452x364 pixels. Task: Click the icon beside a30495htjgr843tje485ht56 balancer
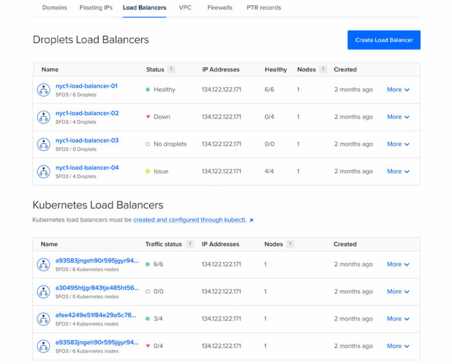[x=44, y=292]
